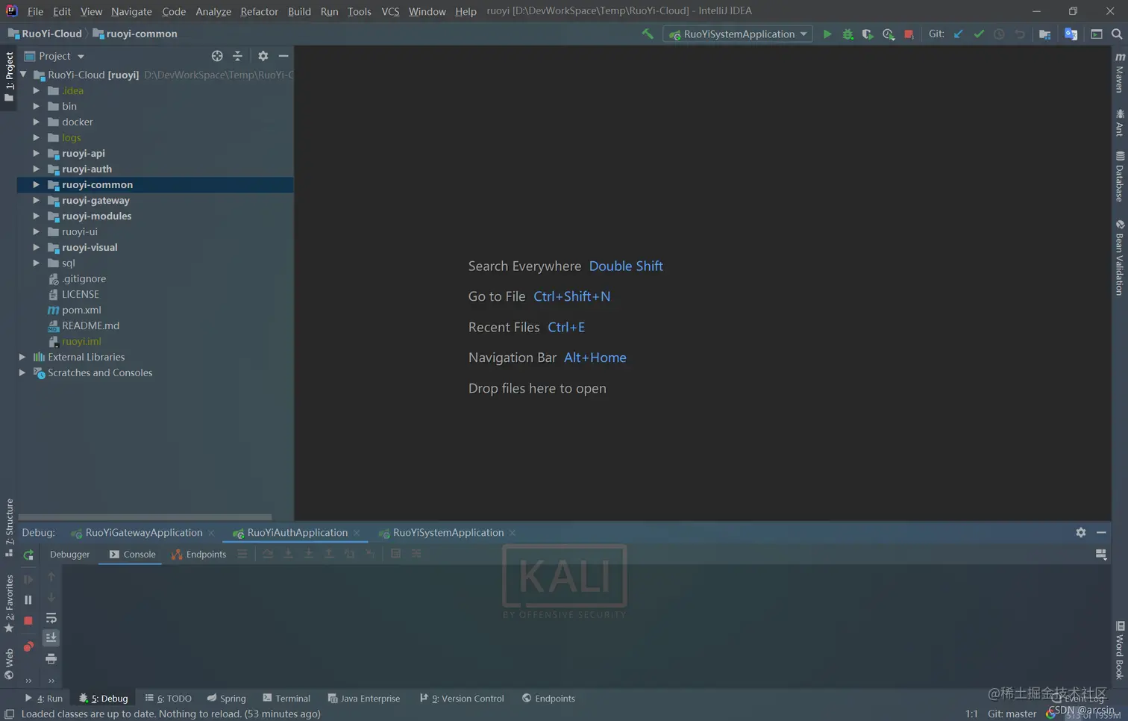The width and height of the screenshot is (1128, 721).
Task: Open the Java Enterprise tool window
Action: tap(364, 698)
